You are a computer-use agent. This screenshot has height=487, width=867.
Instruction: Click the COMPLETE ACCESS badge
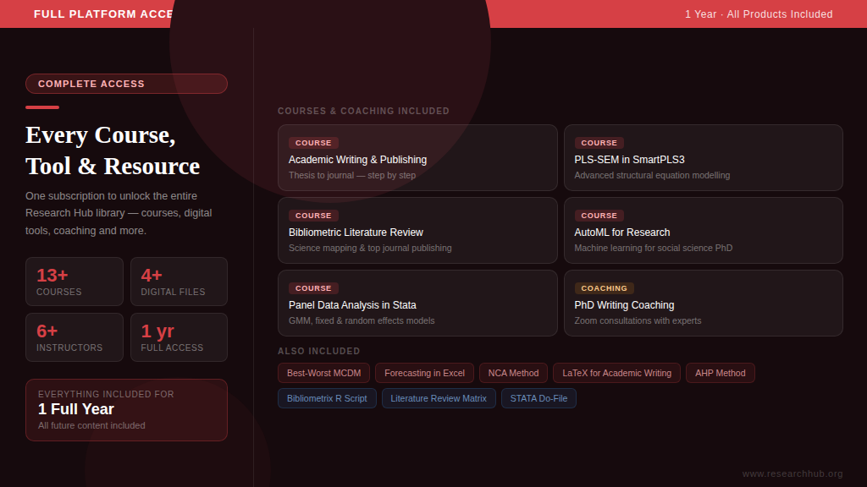coord(126,84)
